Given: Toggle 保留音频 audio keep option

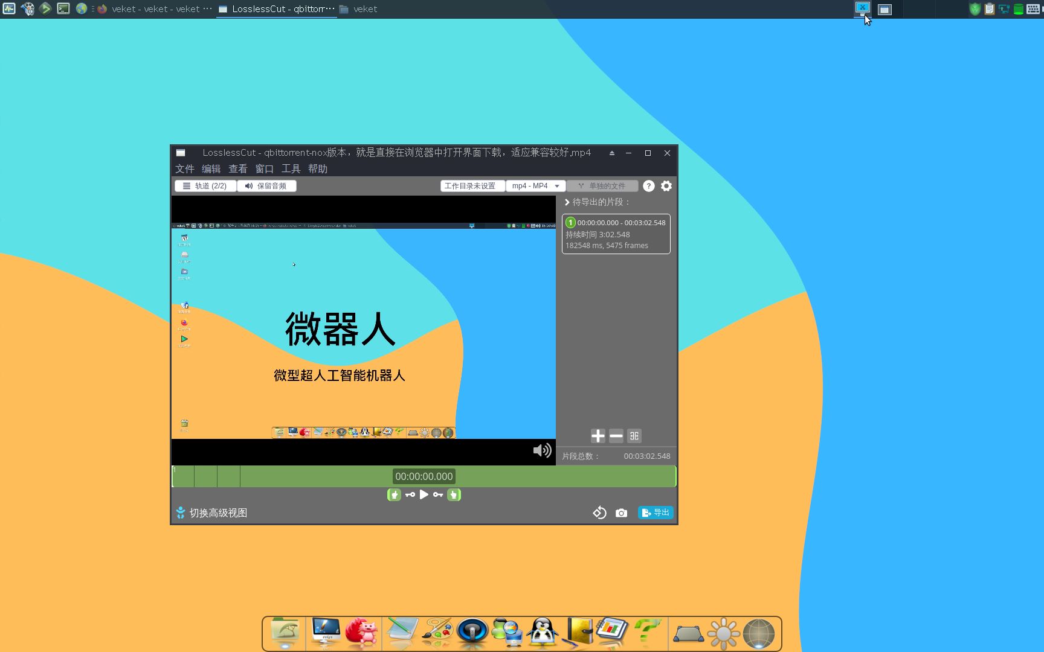Looking at the screenshot, I should click(266, 185).
